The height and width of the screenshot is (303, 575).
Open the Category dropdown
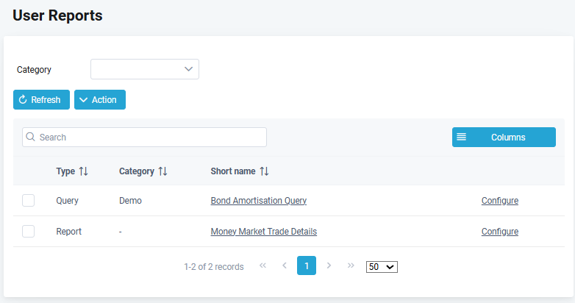tap(145, 69)
